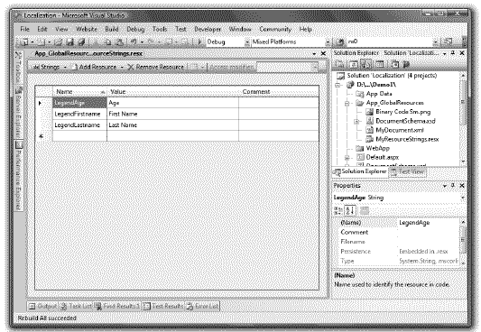This screenshot has height=332, width=481.
Task: Click the Start Debugging play icon
Action: [199, 42]
